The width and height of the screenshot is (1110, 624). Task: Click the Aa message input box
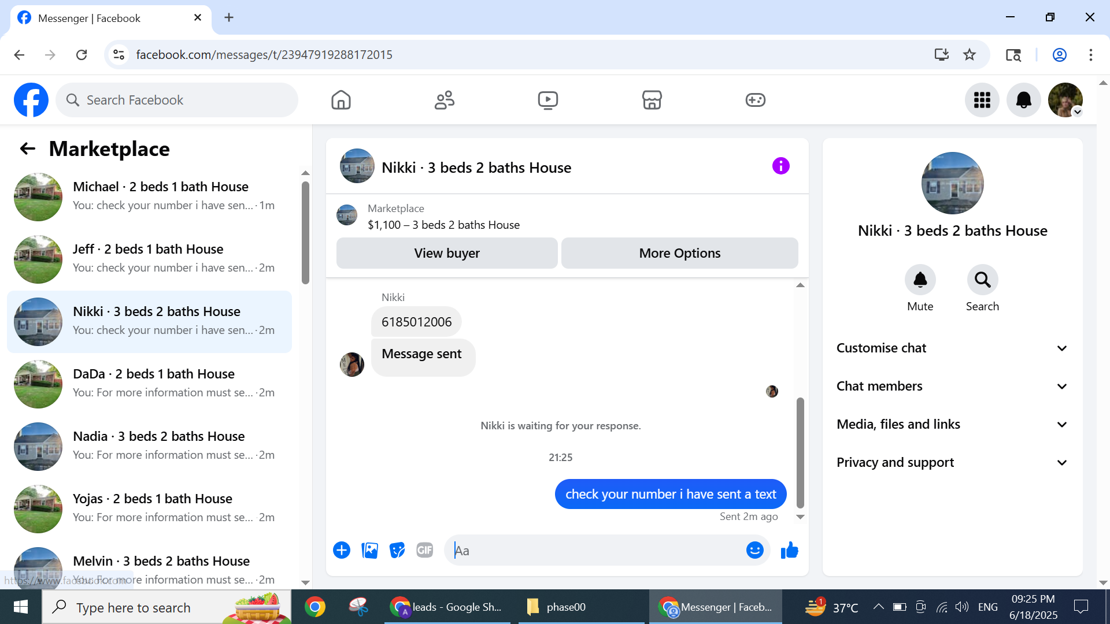point(595,550)
